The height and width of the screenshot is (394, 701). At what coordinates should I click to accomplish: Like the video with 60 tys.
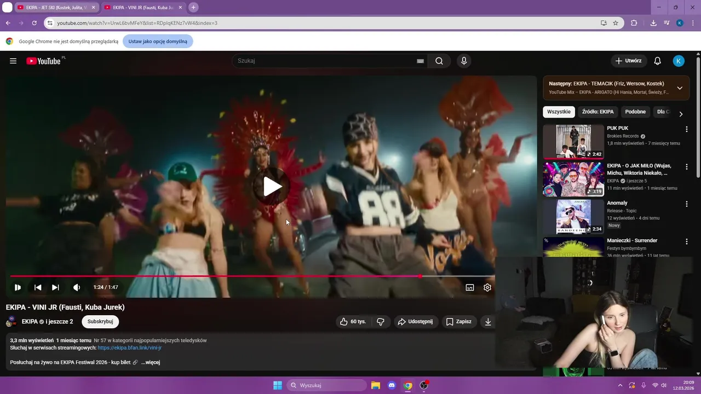pos(353,322)
